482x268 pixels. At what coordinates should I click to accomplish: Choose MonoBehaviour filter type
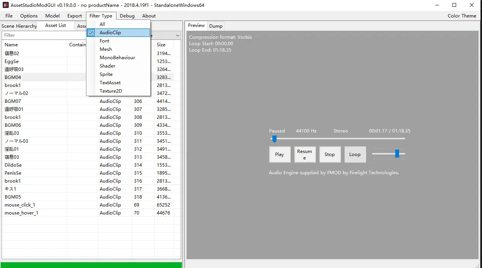(x=118, y=57)
